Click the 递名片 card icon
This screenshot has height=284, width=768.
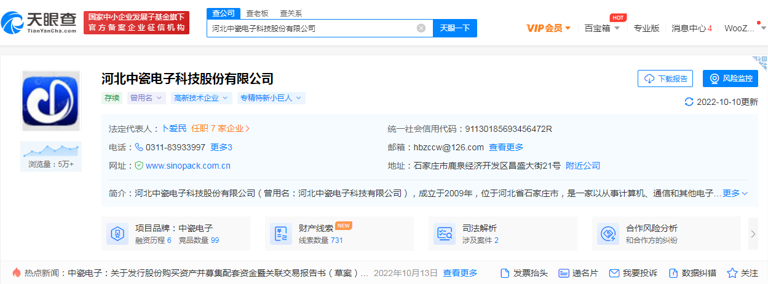(x=564, y=273)
